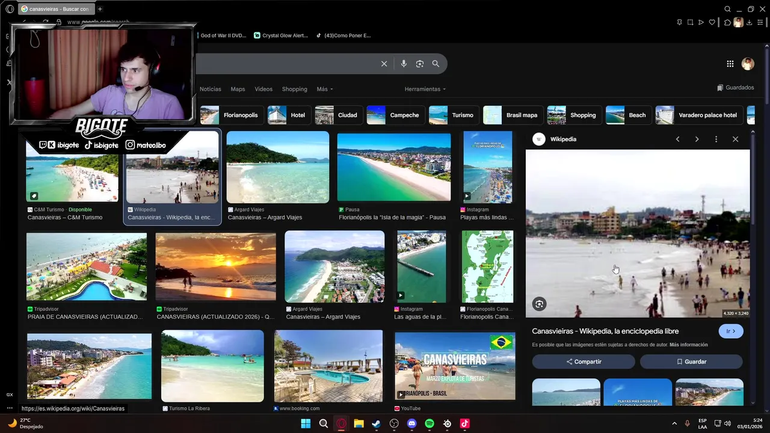Switch to the Videos tab
The width and height of the screenshot is (770, 433).
(x=263, y=89)
